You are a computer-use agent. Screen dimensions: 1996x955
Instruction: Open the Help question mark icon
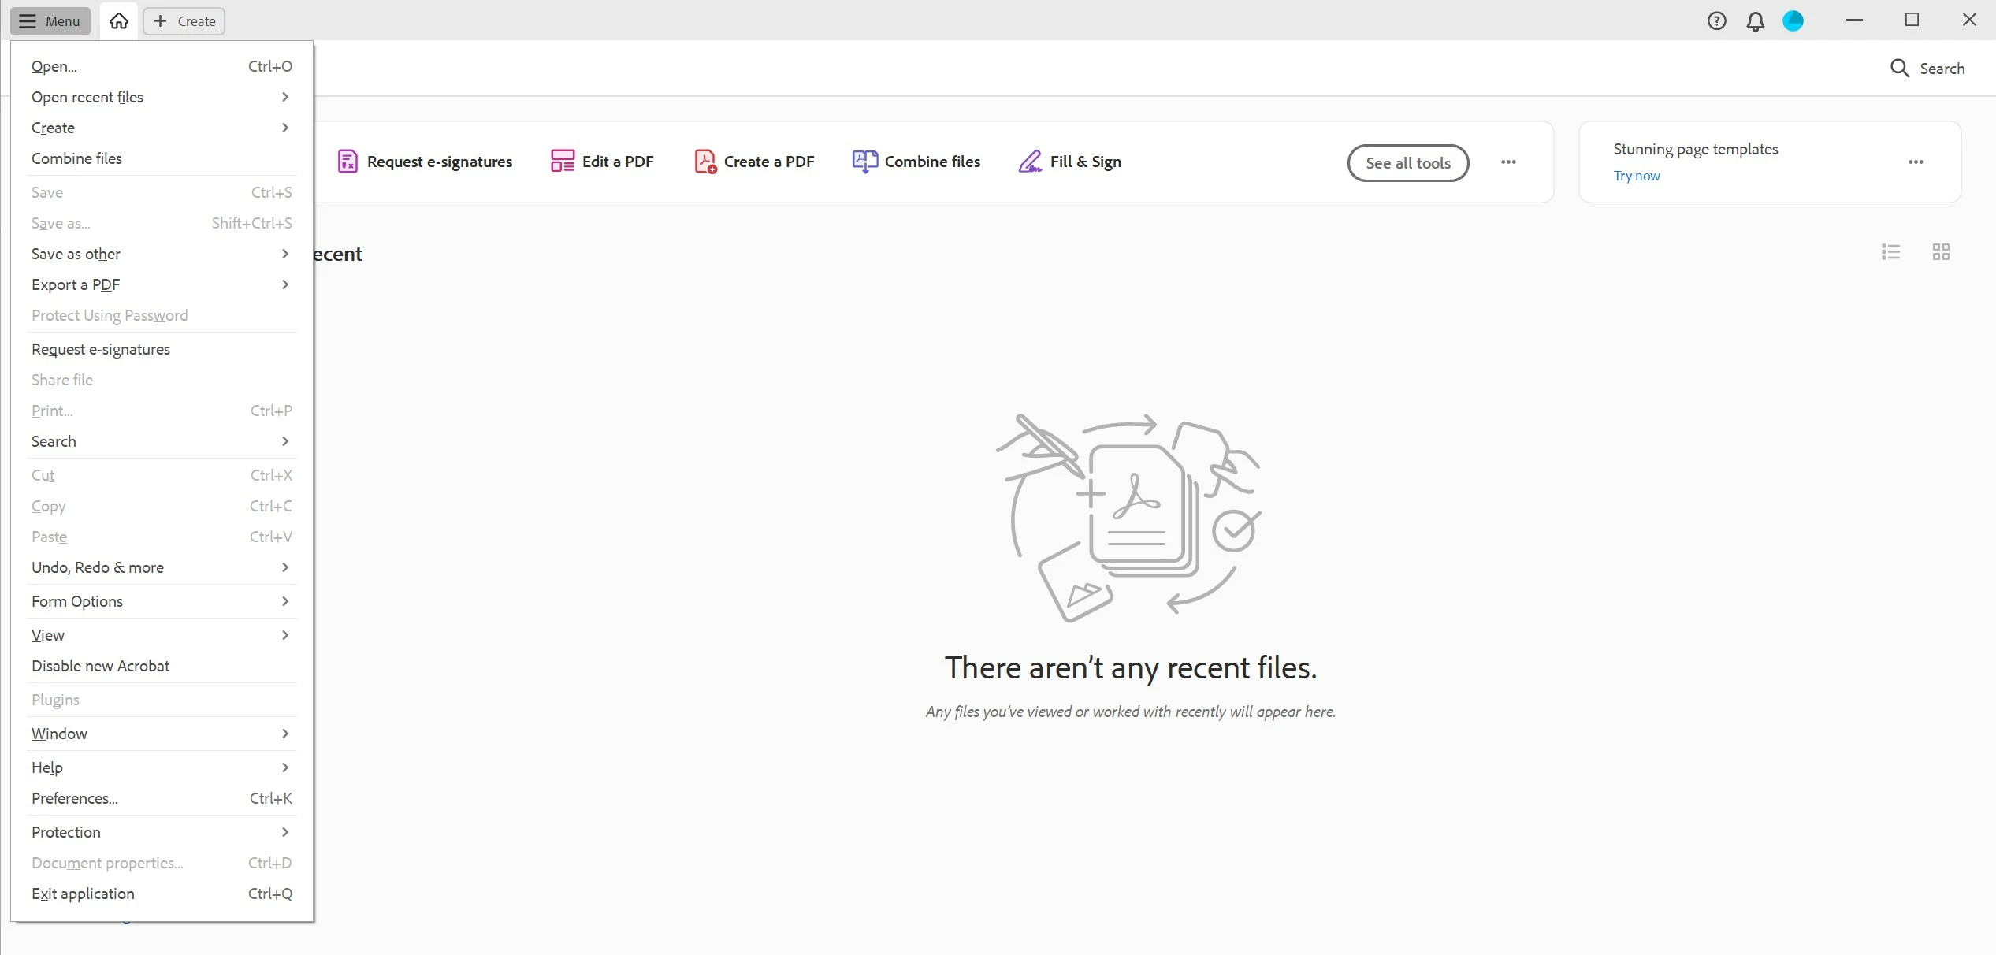pos(1716,20)
